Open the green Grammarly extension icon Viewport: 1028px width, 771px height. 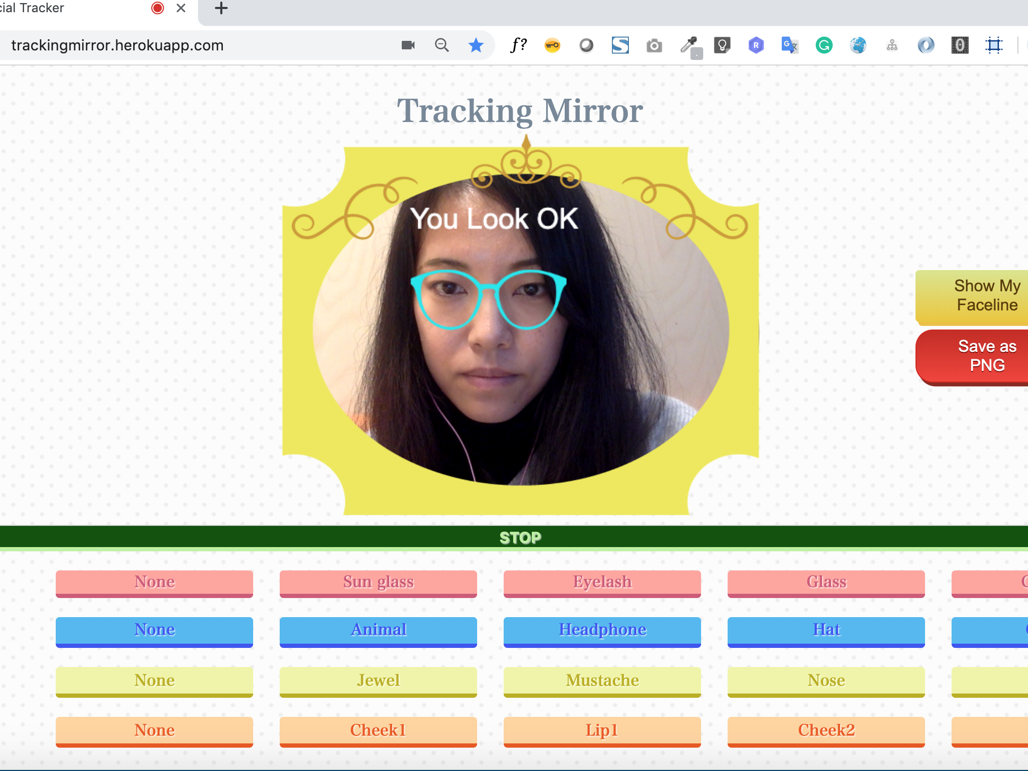824,45
